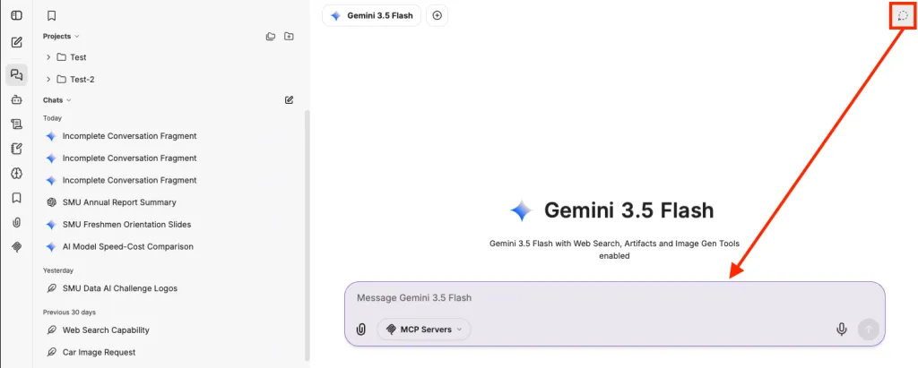Image resolution: width=918 pixels, height=368 pixels.
Task: Open the MCP Servers dropdown
Action: point(424,329)
